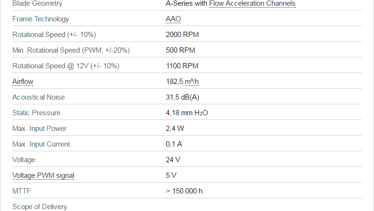Open the Voltage PWM signal link
Viewport: 374px width, 211px height.
click(43, 175)
